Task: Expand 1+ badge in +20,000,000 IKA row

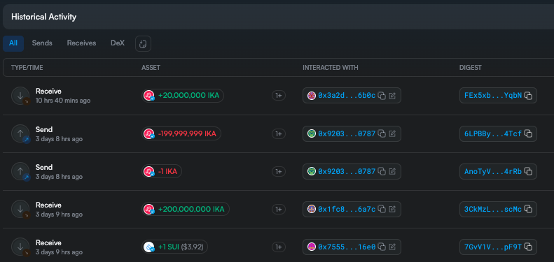Action: click(x=279, y=96)
